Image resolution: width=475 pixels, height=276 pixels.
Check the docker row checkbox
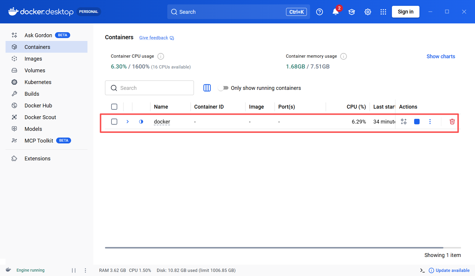coord(114,121)
